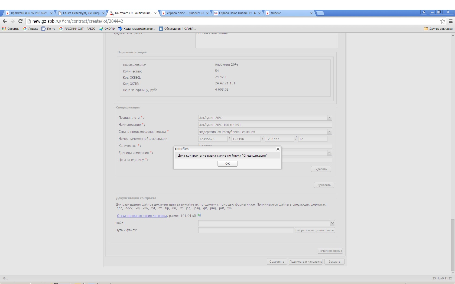This screenshot has height=284, width=455.
Task: Close the Контракты tab
Action: point(155,13)
